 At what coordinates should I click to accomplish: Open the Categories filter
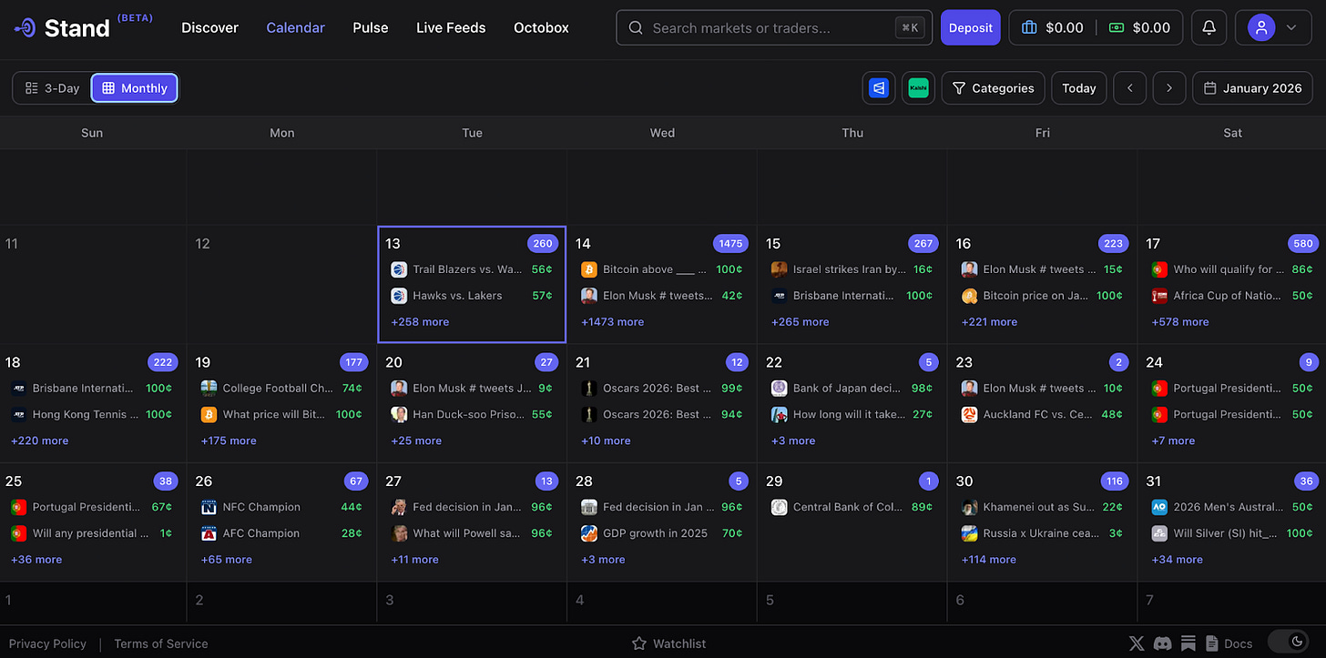(993, 88)
